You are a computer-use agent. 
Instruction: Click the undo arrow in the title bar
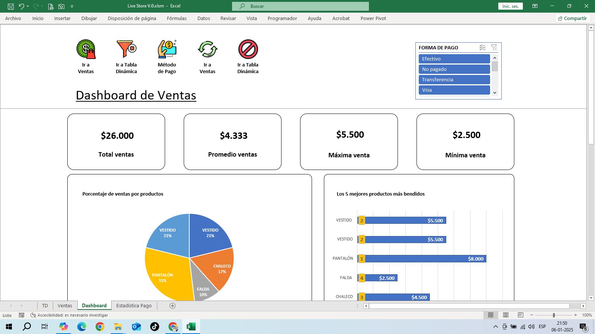(x=21, y=6)
